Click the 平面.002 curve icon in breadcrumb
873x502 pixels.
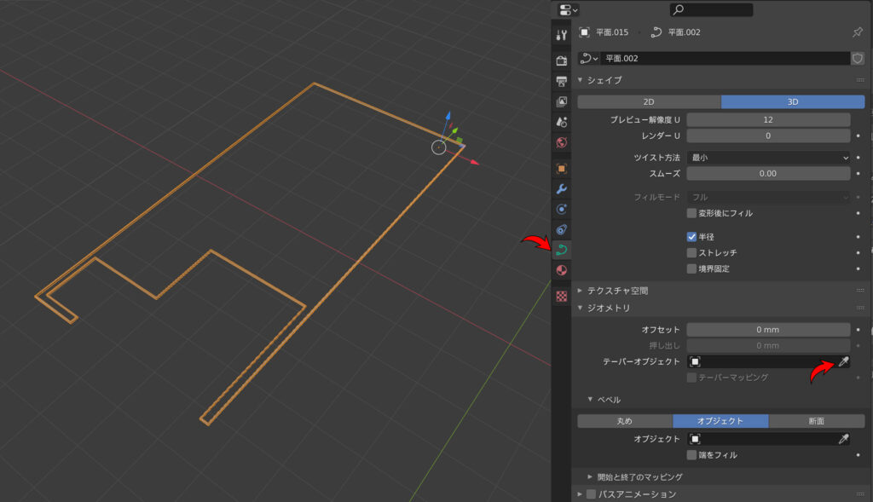(656, 32)
